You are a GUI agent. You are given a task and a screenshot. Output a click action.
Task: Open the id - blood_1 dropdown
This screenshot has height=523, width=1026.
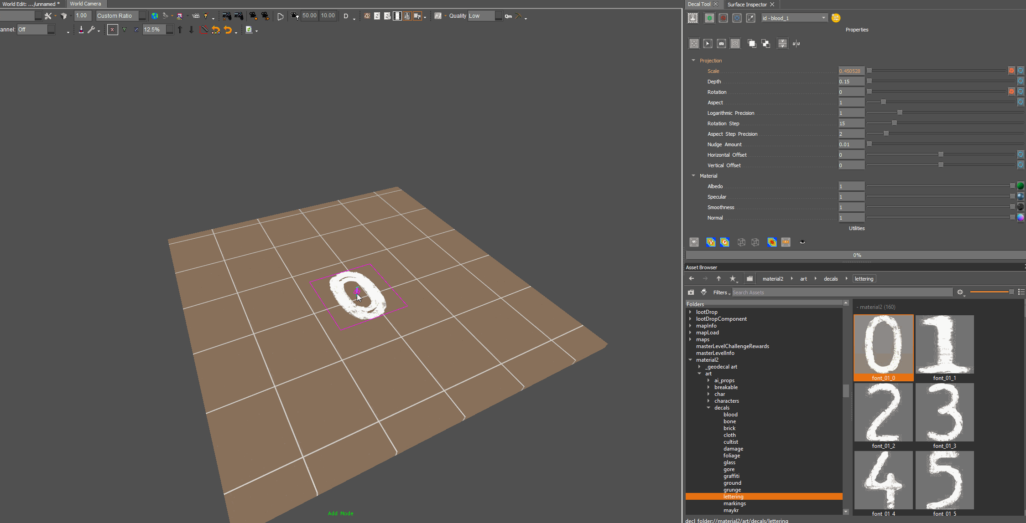(x=794, y=18)
